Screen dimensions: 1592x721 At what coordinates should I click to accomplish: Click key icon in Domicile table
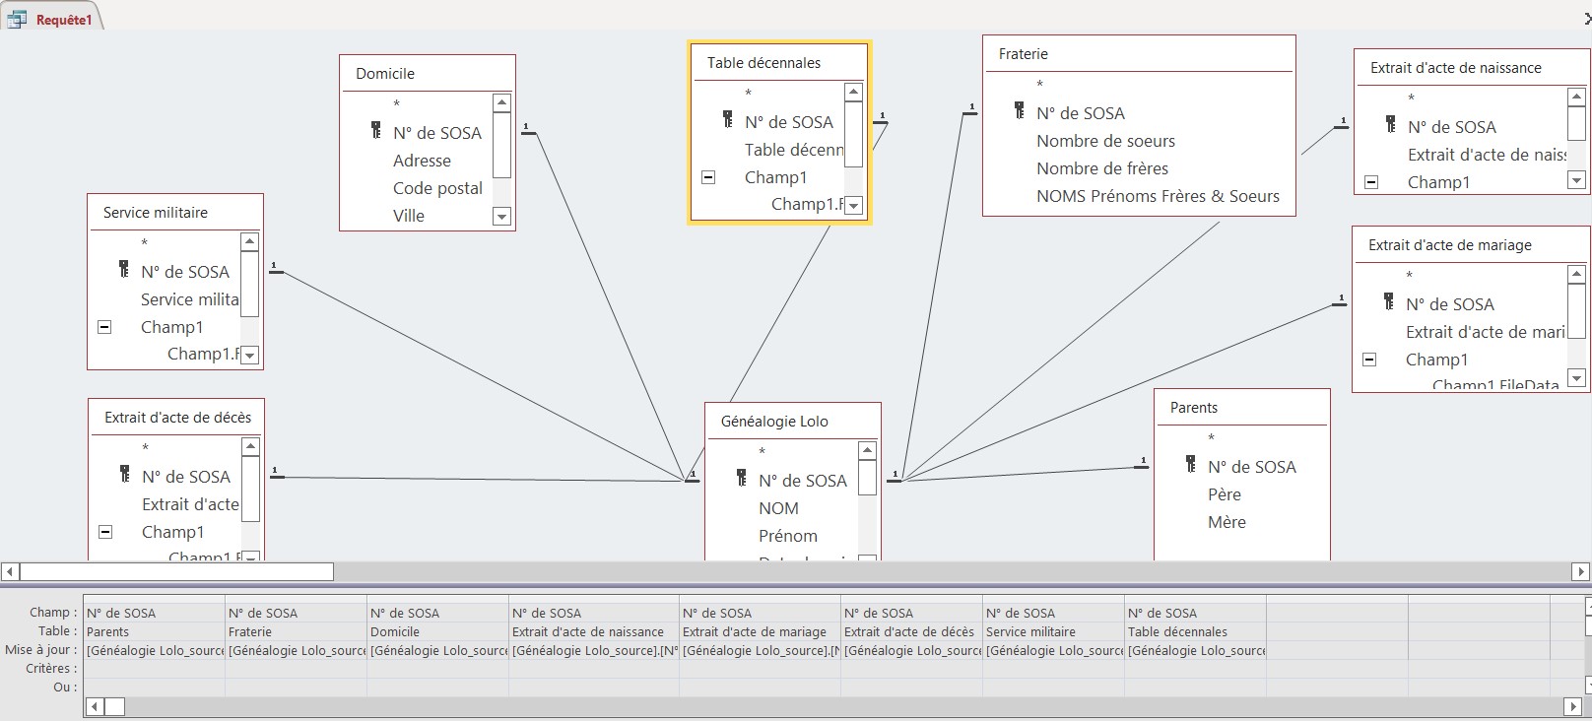pyautogui.click(x=375, y=131)
